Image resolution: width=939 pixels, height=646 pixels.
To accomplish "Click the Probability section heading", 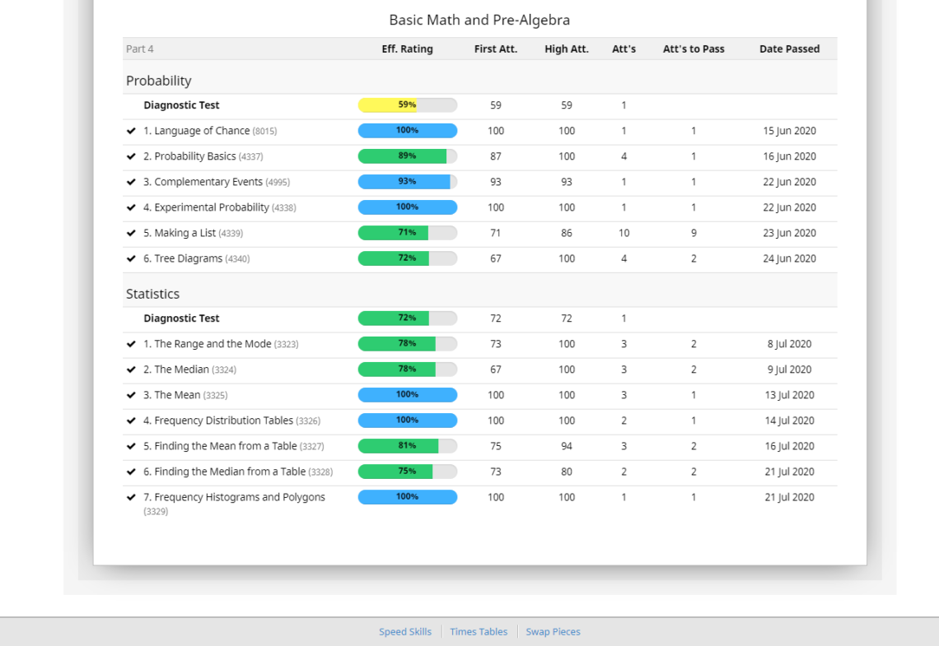I will point(159,81).
